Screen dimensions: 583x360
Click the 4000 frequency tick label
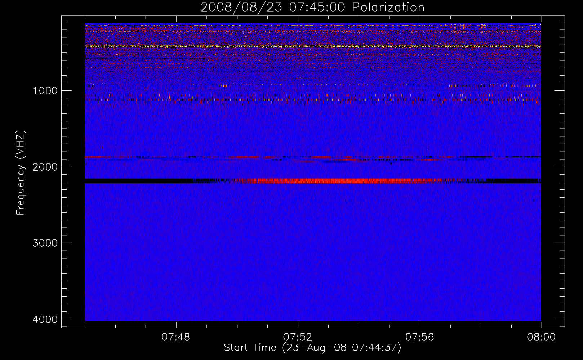pyautogui.click(x=45, y=319)
